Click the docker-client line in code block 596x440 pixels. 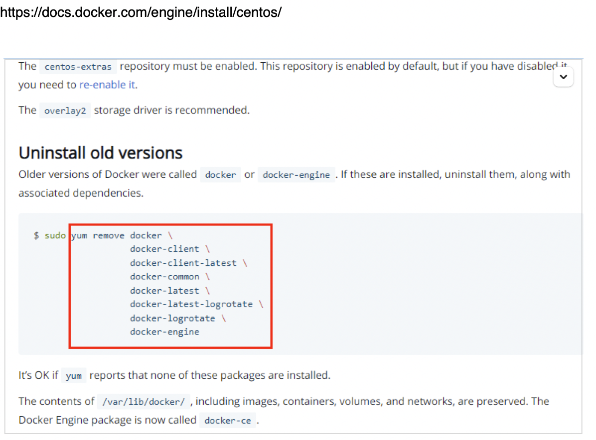click(x=164, y=249)
